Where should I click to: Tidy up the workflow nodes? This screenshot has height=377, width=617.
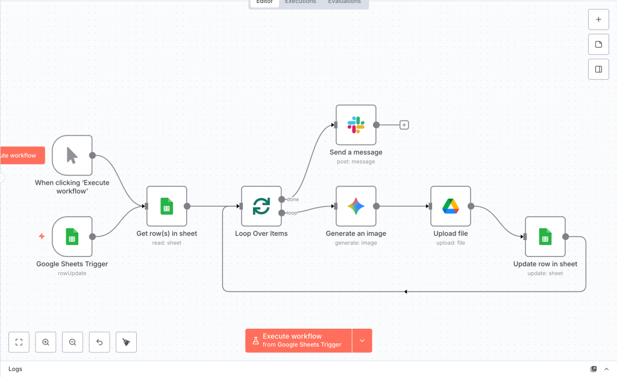click(126, 342)
